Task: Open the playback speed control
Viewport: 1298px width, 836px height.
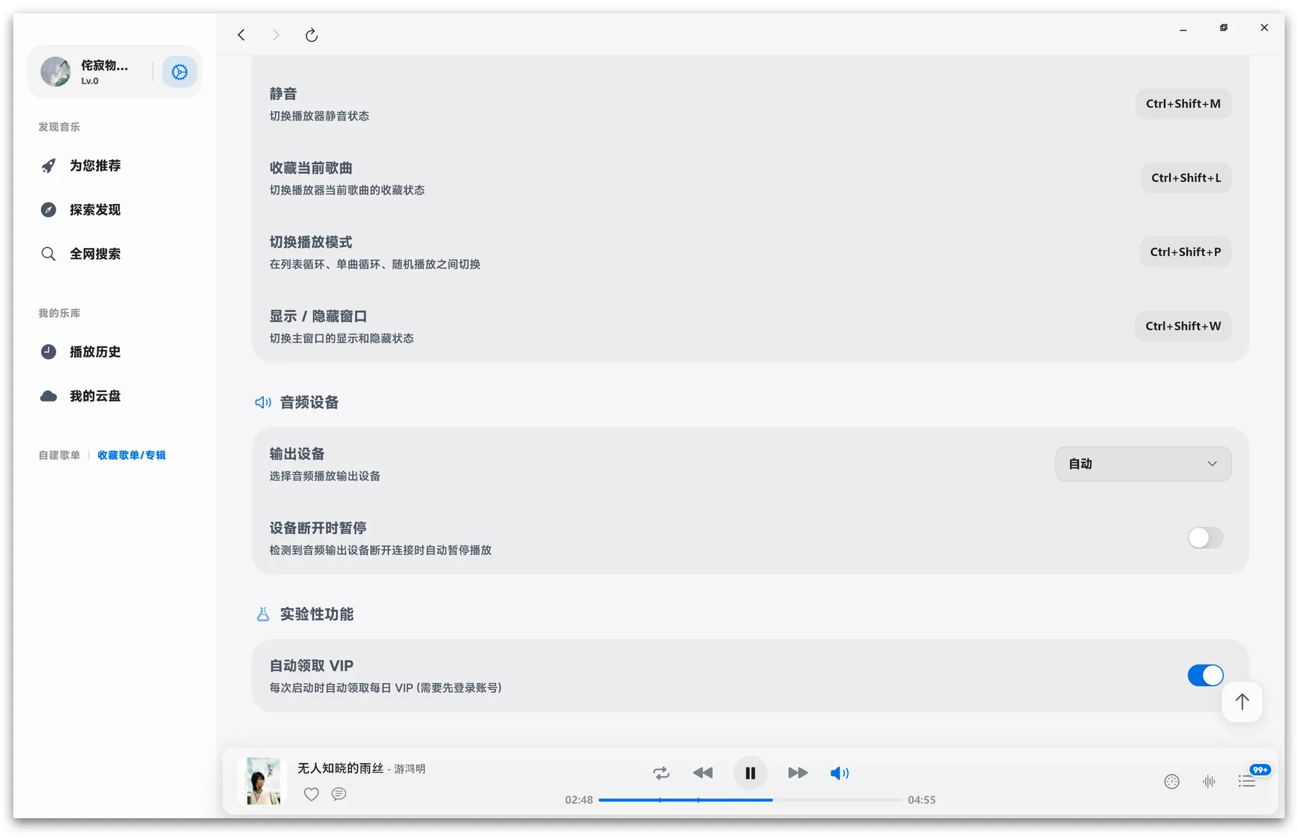Action: click(x=1172, y=781)
